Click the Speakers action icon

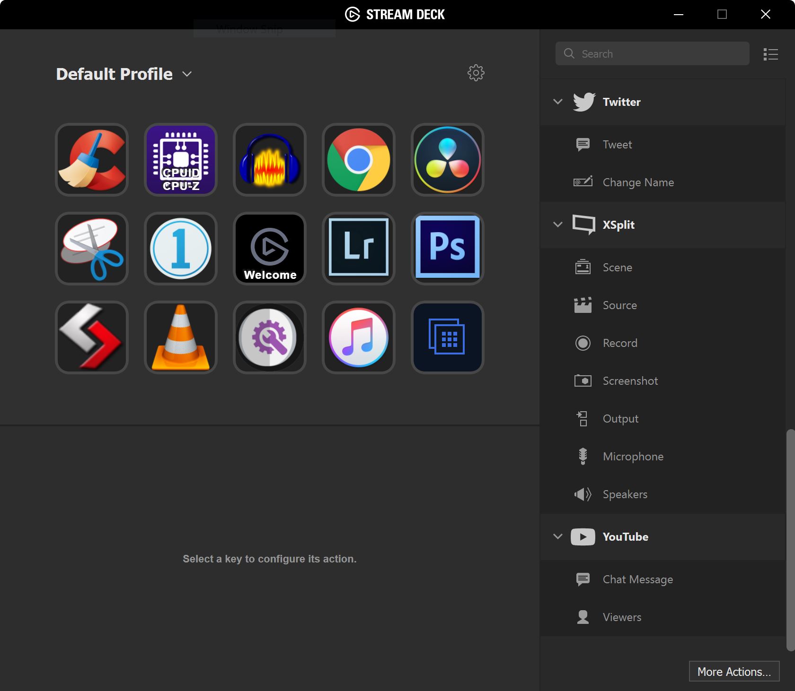(x=583, y=494)
